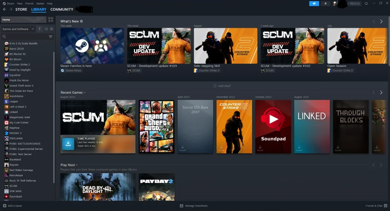Expand the Games and Software dropdown
Image resolution: width=390 pixels, height=211 pixels.
click(x=18, y=29)
